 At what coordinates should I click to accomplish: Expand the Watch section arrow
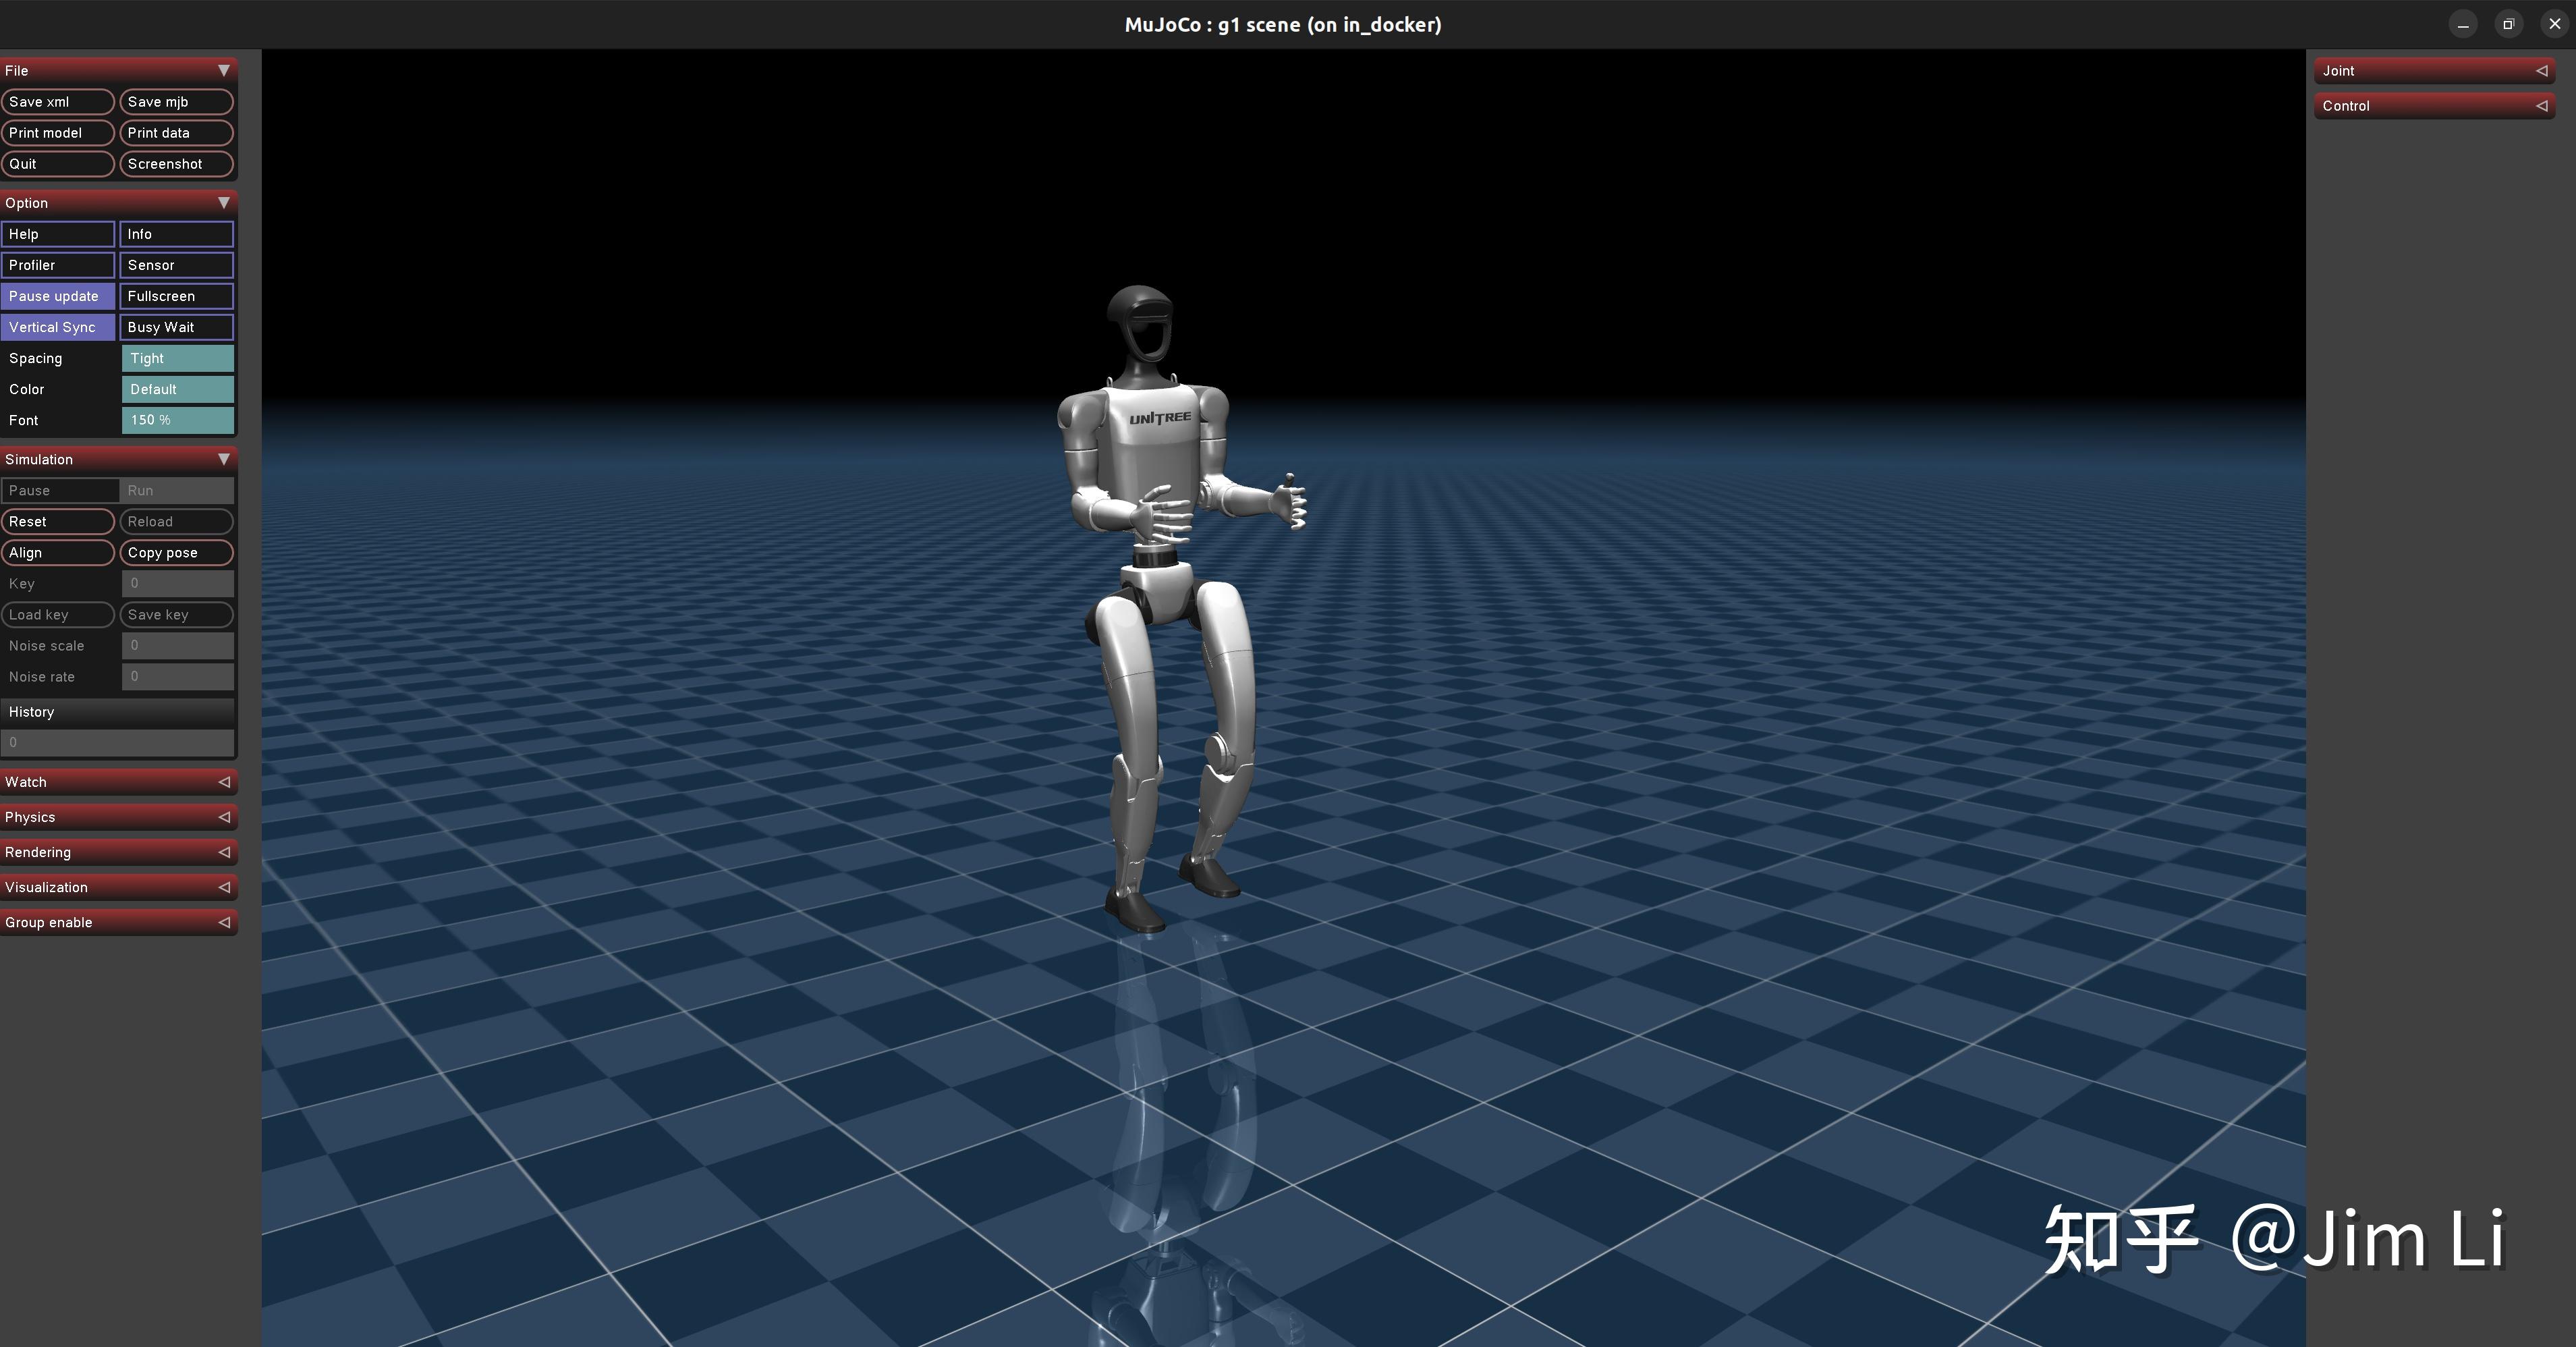(224, 782)
